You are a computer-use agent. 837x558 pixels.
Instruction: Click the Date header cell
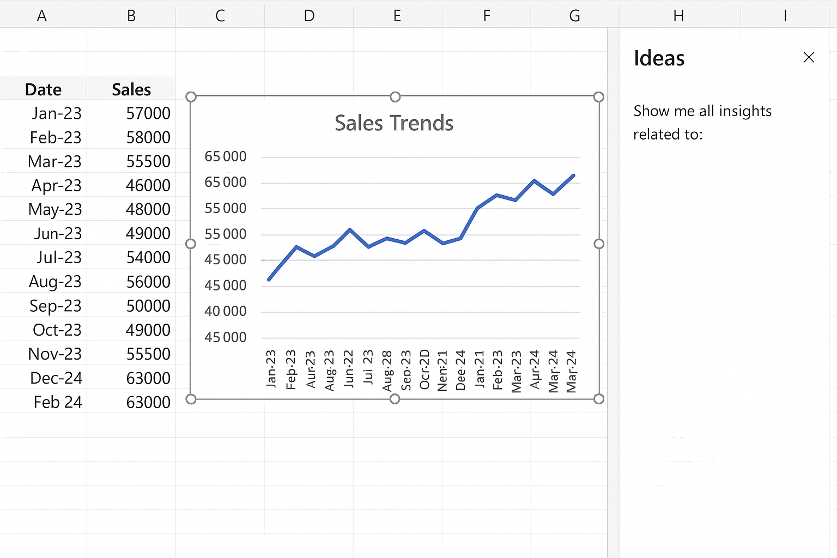[x=43, y=89]
